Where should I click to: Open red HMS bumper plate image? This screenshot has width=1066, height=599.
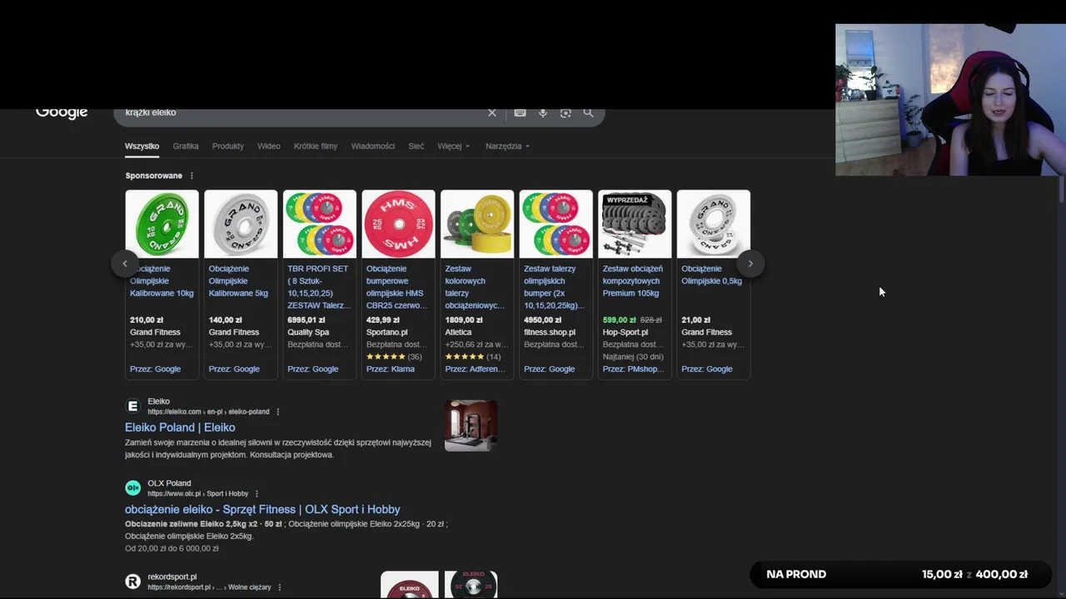[398, 224]
